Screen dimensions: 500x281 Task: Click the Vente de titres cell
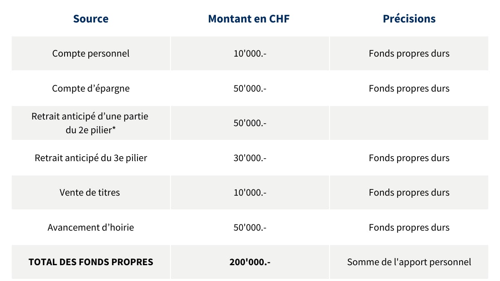coord(90,193)
